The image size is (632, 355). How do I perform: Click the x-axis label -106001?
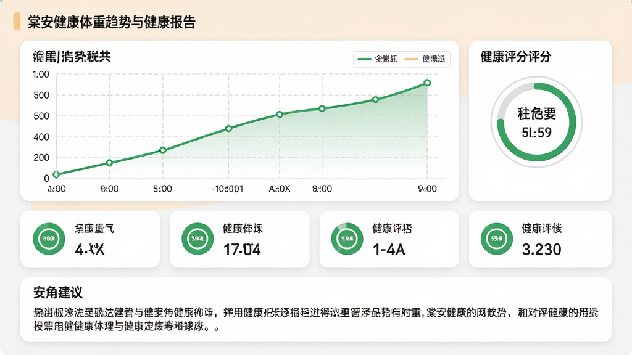[x=227, y=189]
